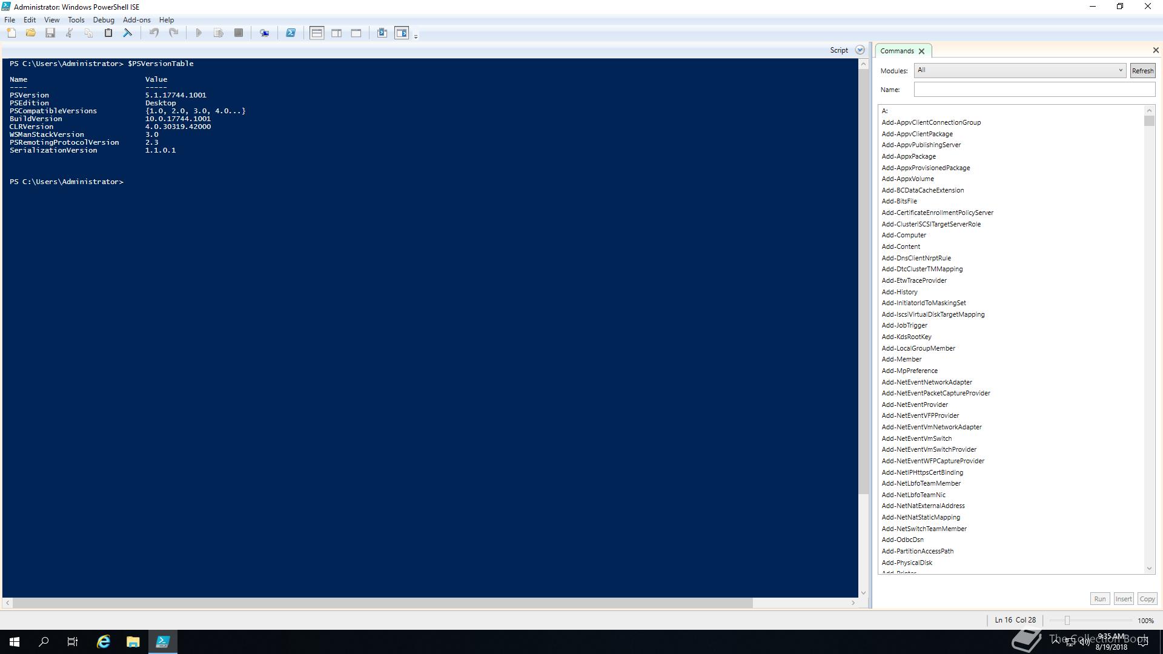Create a new script with New icon
The image size is (1163, 654).
click(x=12, y=33)
